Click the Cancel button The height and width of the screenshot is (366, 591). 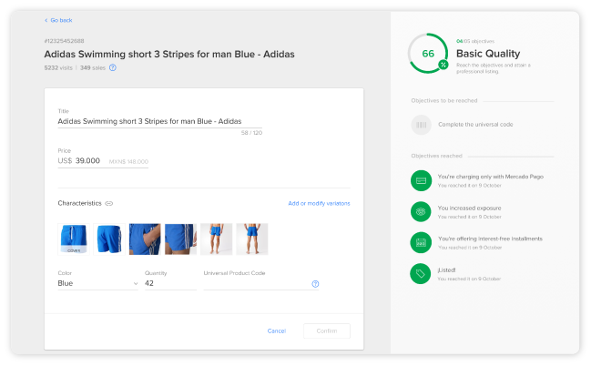277,330
